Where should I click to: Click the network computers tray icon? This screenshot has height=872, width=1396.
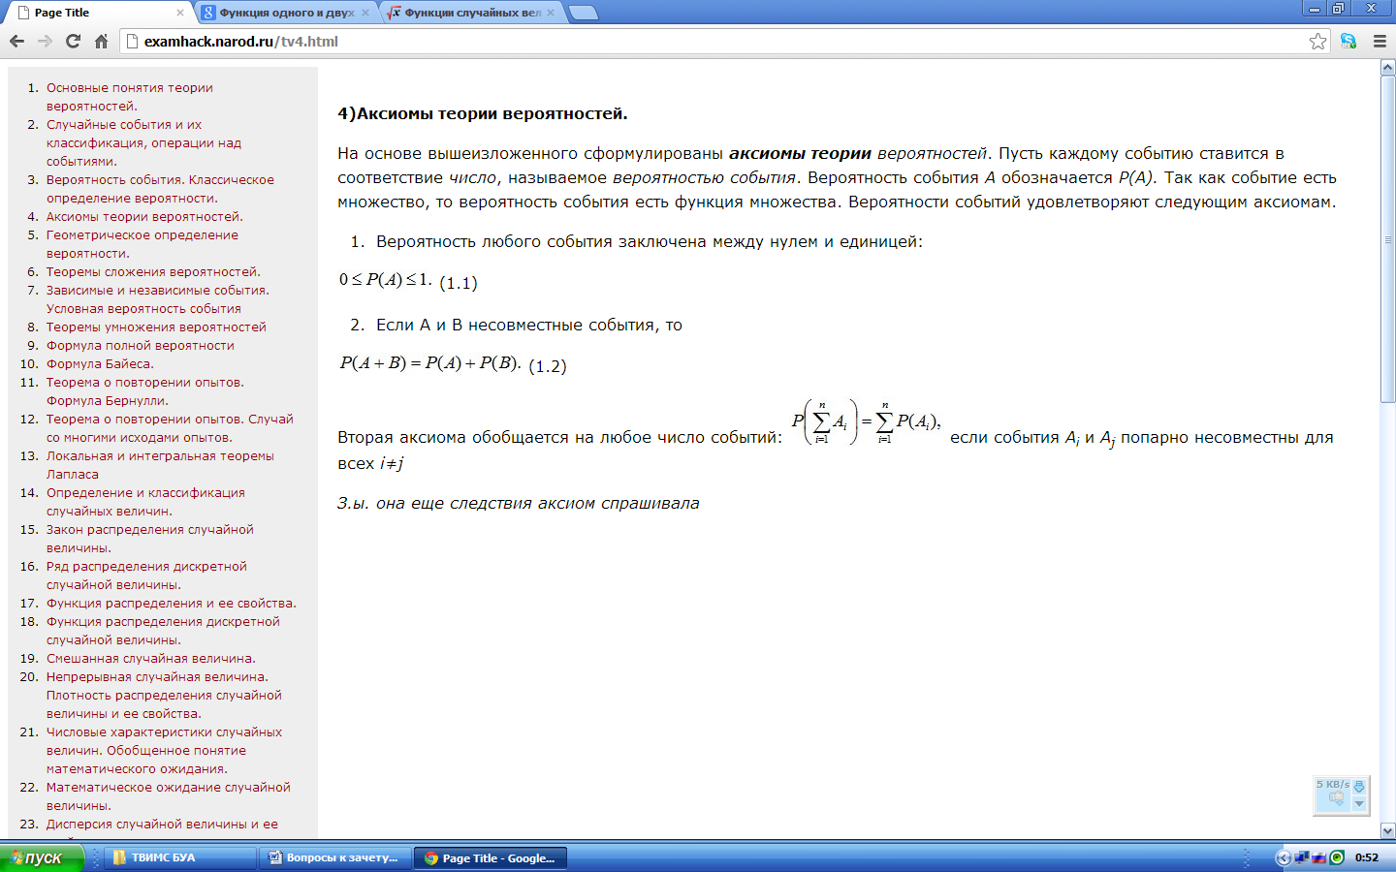[x=1302, y=857]
